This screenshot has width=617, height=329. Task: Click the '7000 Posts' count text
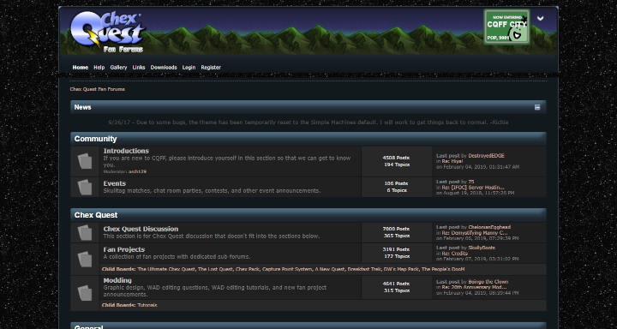(x=396, y=229)
